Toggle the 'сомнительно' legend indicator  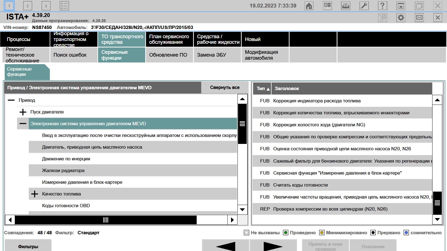pyautogui.click(x=406, y=233)
